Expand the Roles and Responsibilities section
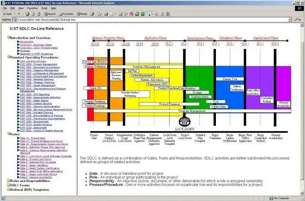The height and width of the screenshot is (201, 305). click(30, 181)
